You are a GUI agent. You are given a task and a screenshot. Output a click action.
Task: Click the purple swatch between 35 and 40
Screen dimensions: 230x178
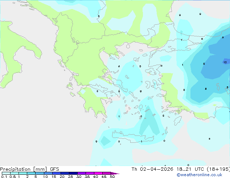pyautogui.click(x=90, y=173)
